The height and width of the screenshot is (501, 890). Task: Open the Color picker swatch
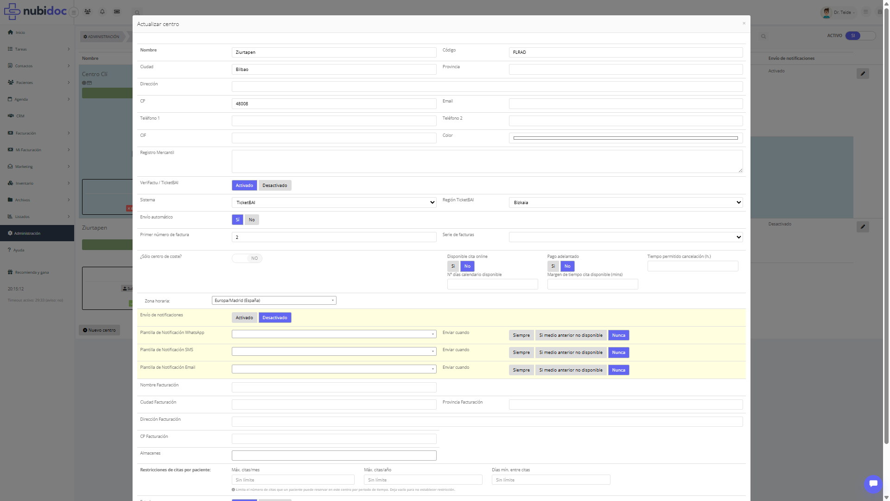(626, 138)
